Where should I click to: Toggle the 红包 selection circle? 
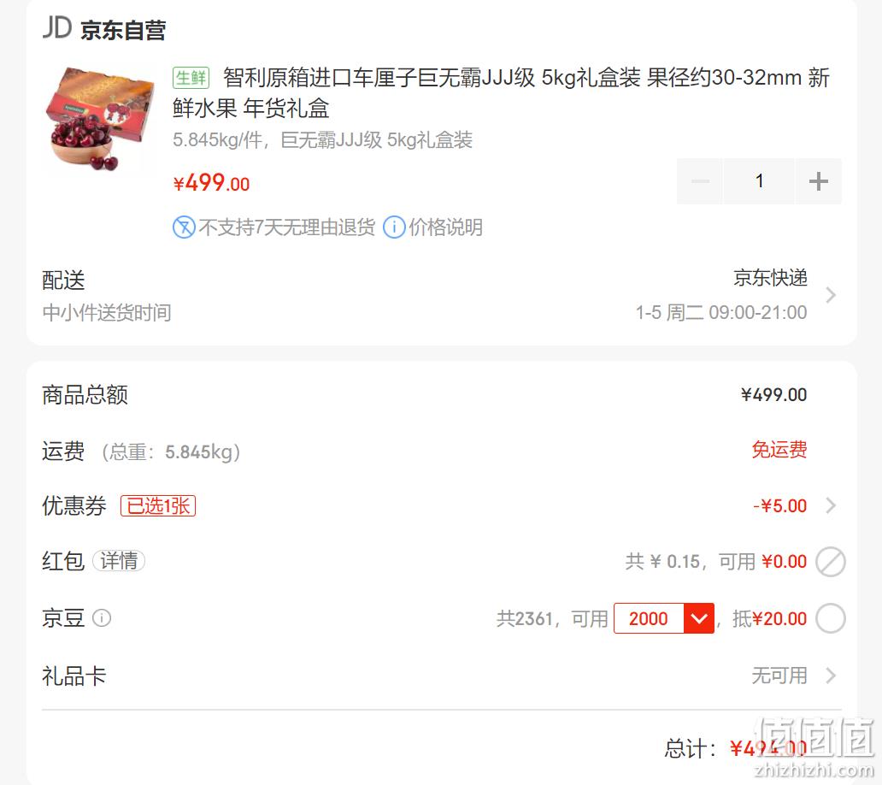(831, 562)
